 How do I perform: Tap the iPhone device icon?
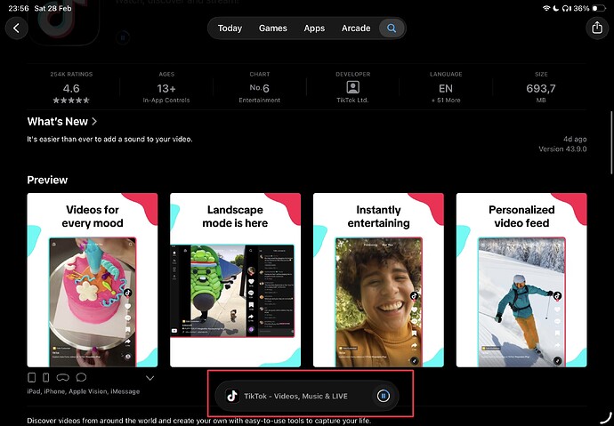point(45,377)
